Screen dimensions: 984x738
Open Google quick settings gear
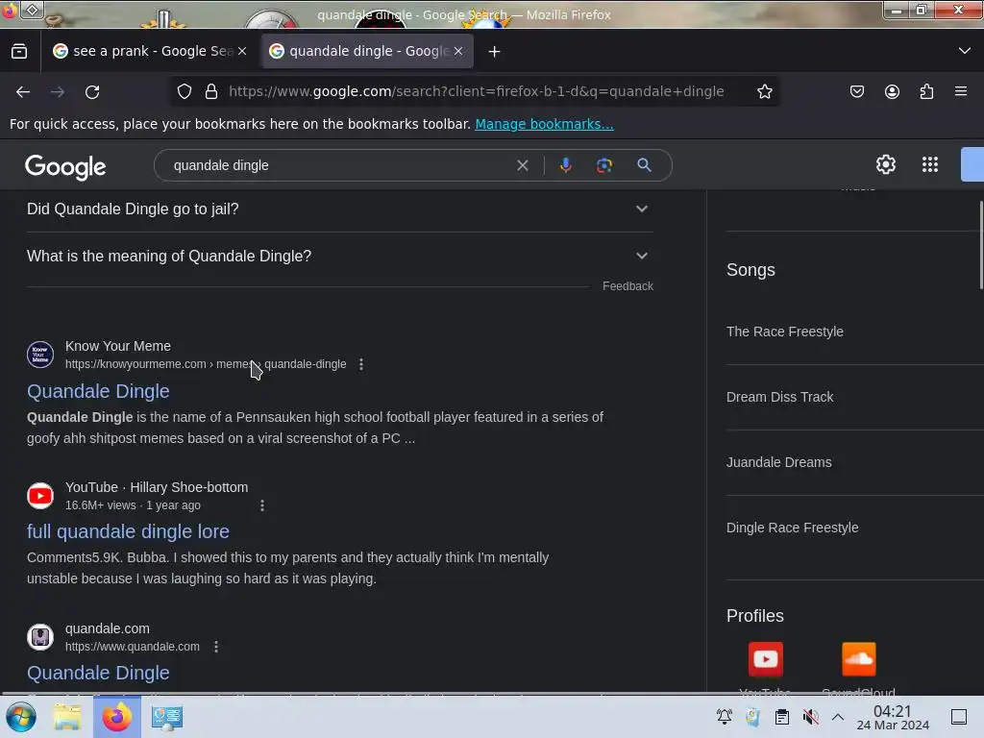point(885,164)
